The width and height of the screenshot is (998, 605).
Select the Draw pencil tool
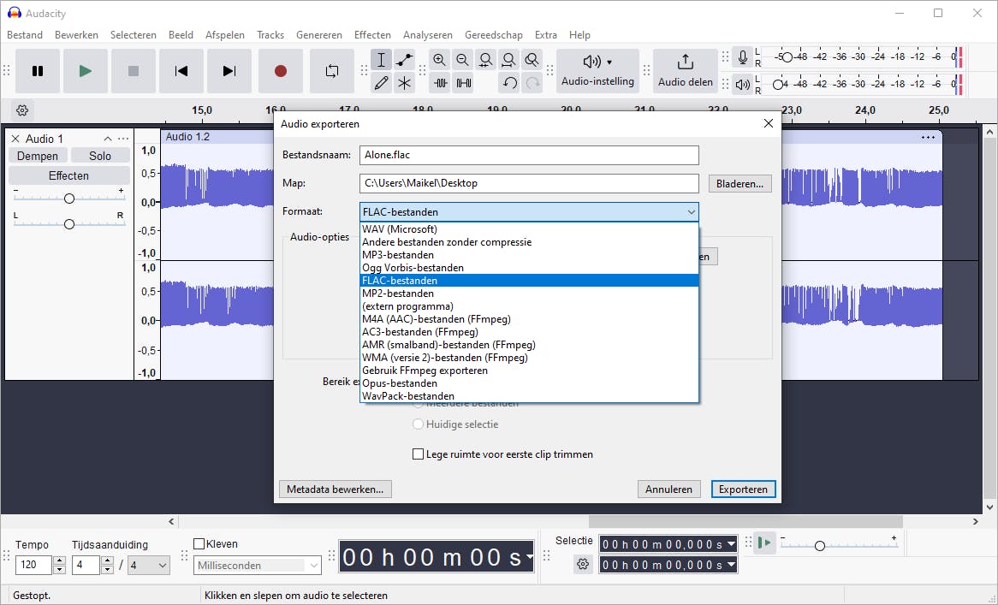click(x=381, y=83)
